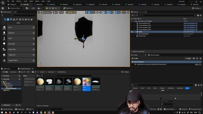The image size is (203, 114).
Task: Click the green Play button in toolbar
Action: tap(47, 8)
